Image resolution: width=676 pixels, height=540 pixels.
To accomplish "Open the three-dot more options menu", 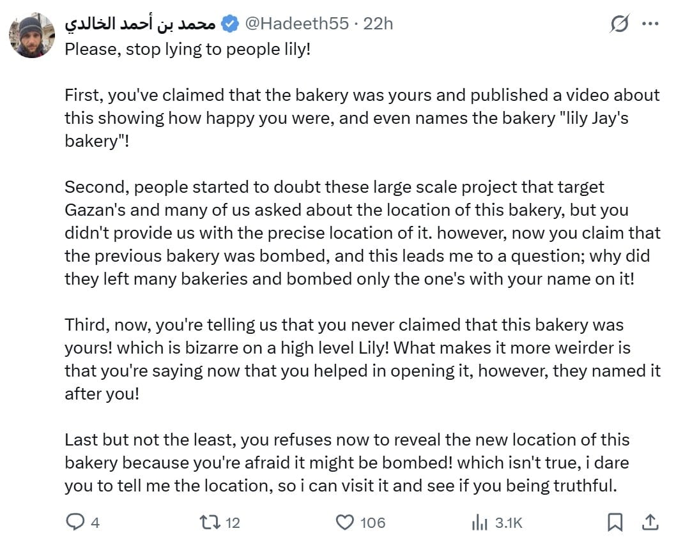I will pyautogui.click(x=650, y=24).
